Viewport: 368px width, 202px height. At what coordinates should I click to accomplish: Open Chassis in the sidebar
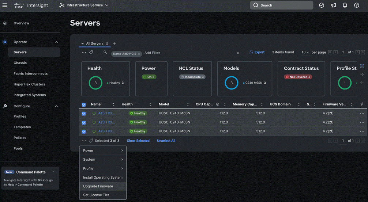coord(20,63)
